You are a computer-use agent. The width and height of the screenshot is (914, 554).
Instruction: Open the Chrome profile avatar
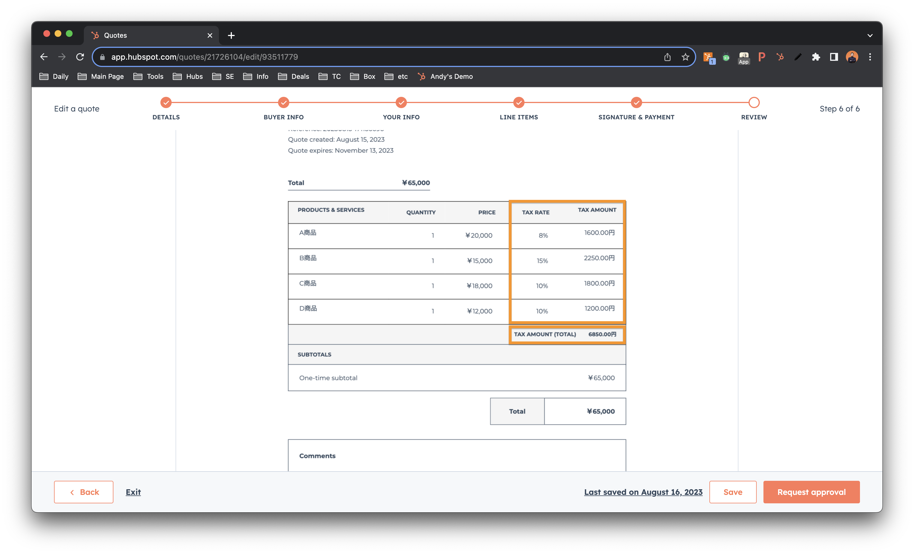852,57
